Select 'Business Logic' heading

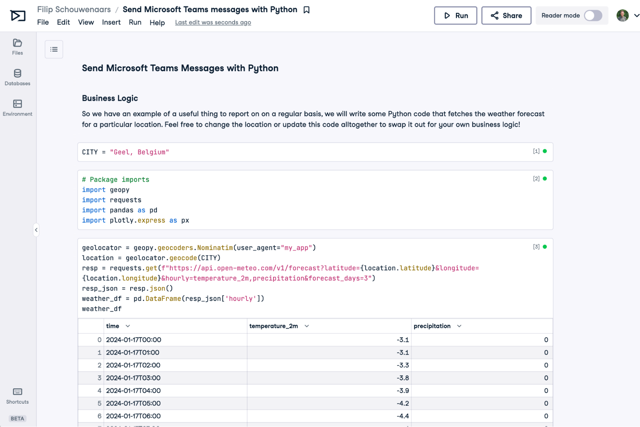110,98
